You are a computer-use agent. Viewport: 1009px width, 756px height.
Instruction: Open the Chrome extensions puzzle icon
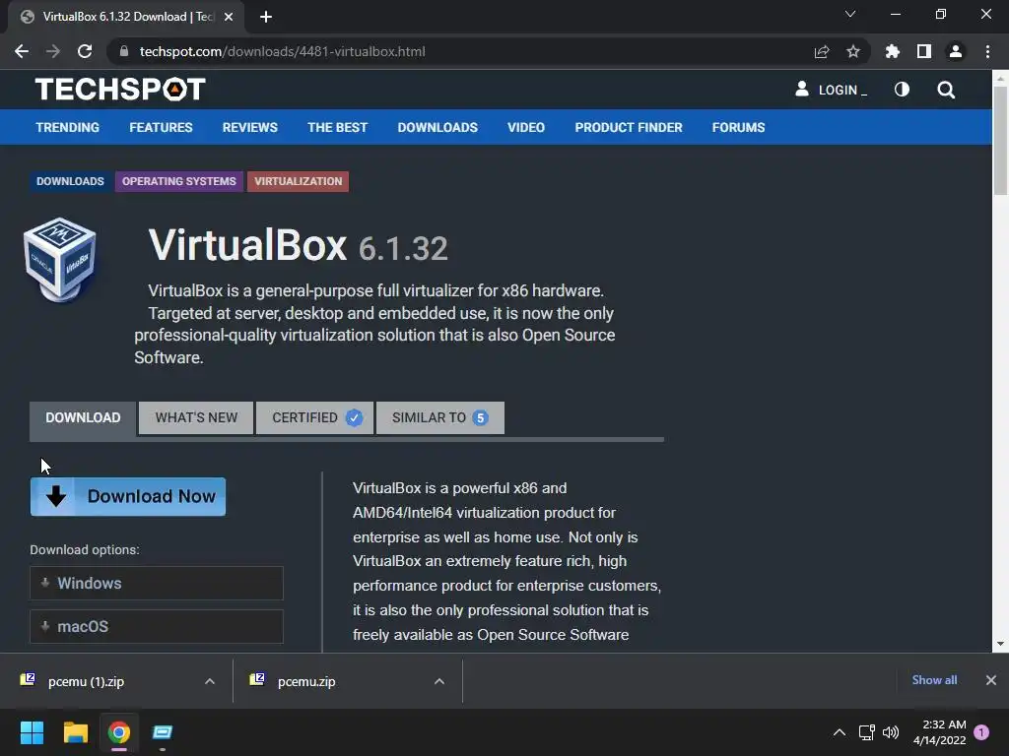pyautogui.click(x=893, y=51)
